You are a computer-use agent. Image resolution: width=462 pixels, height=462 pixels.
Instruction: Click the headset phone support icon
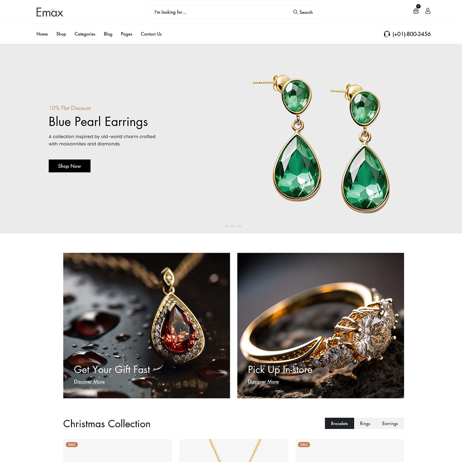pos(387,34)
